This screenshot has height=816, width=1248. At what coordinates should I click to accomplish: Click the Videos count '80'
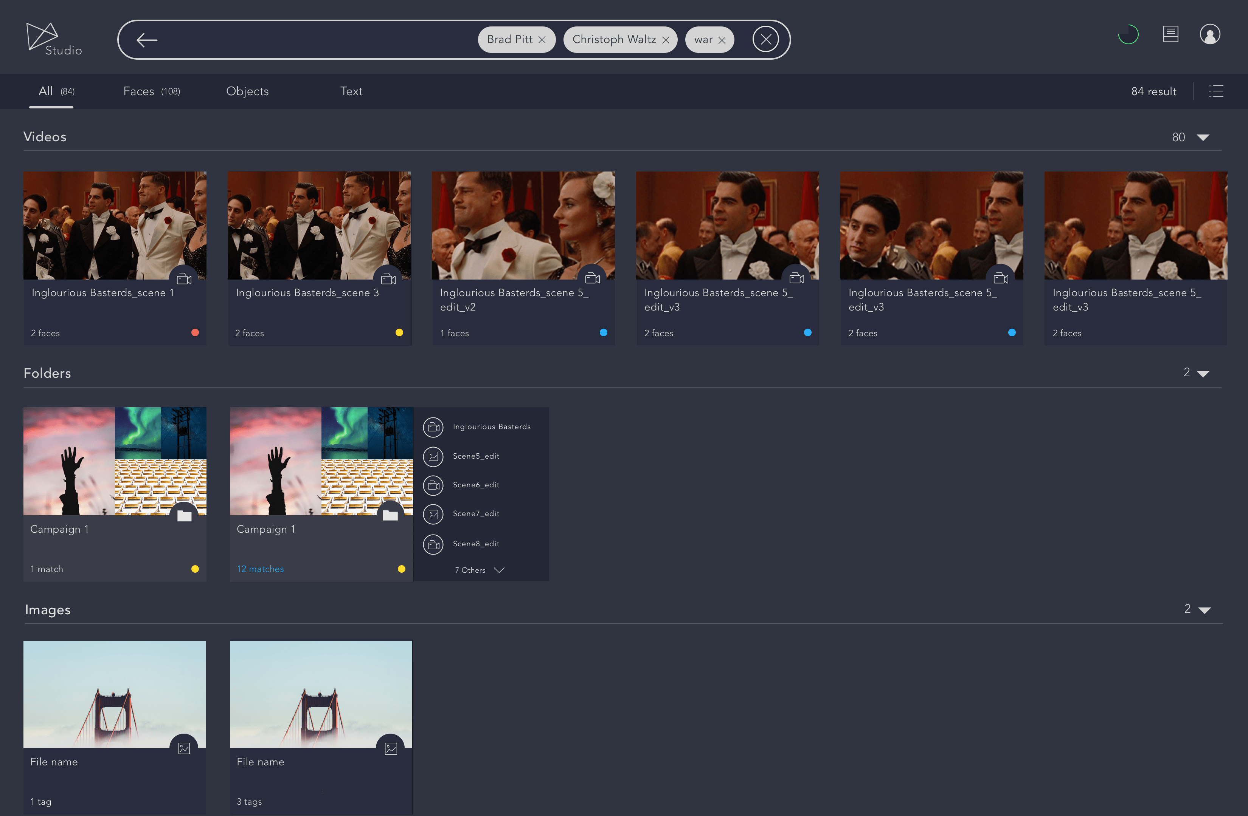click(1178, 137)
